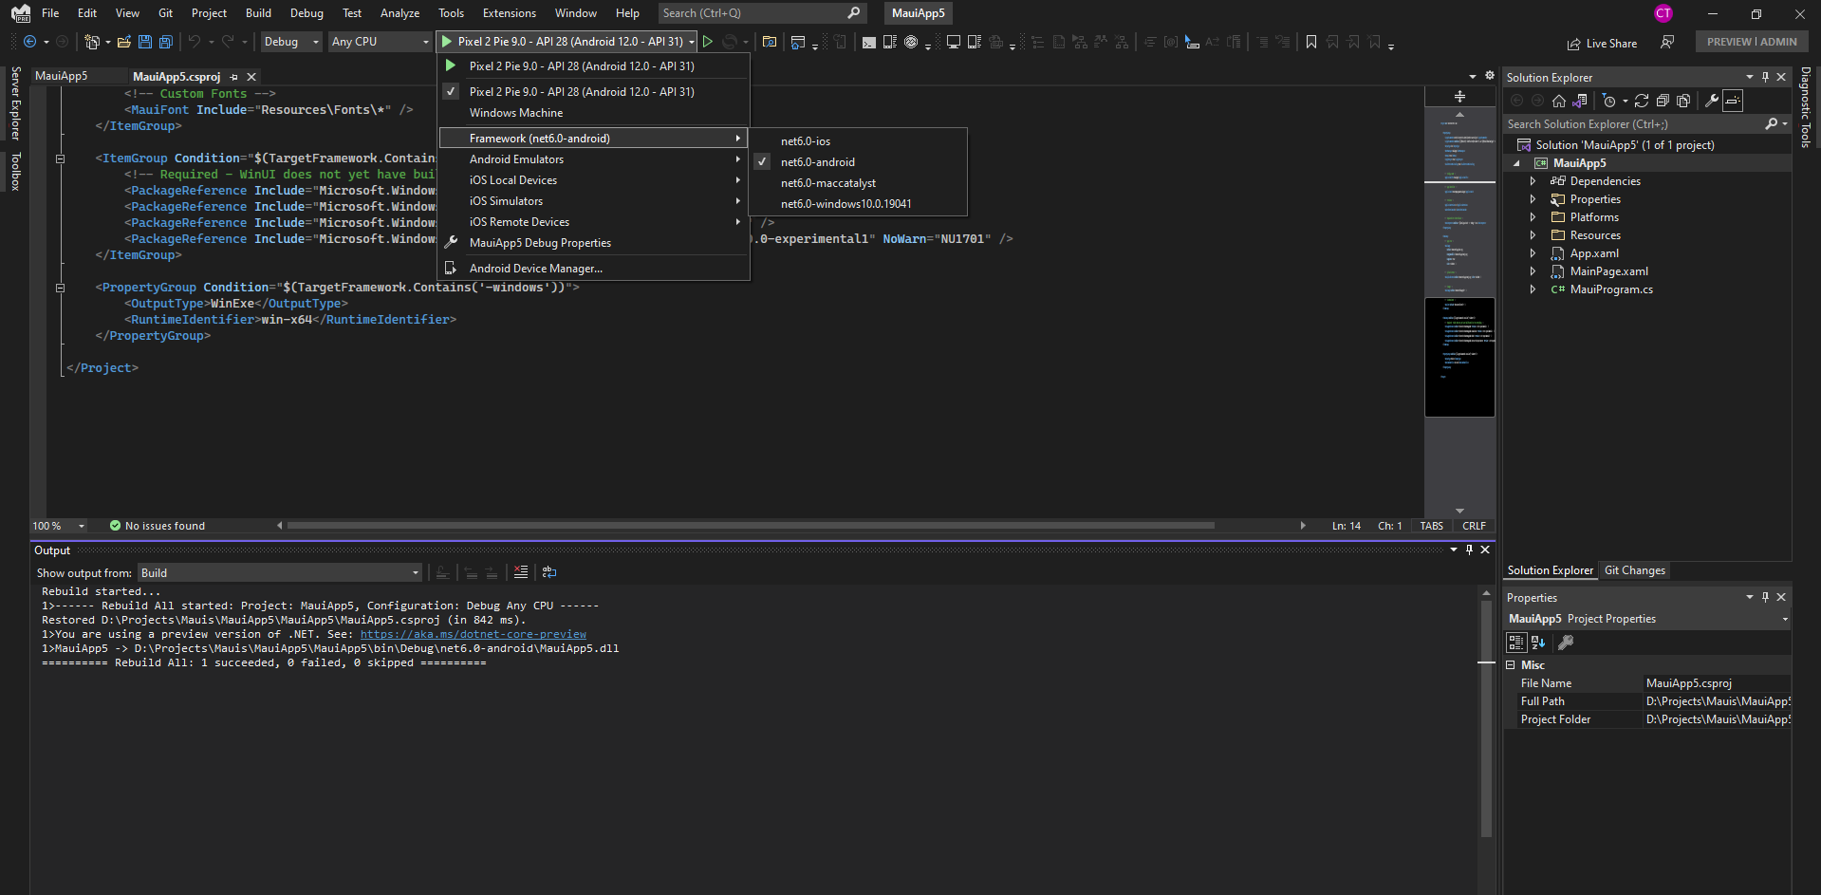Click Alphabetical sort icon in Properties panel

1538,643
